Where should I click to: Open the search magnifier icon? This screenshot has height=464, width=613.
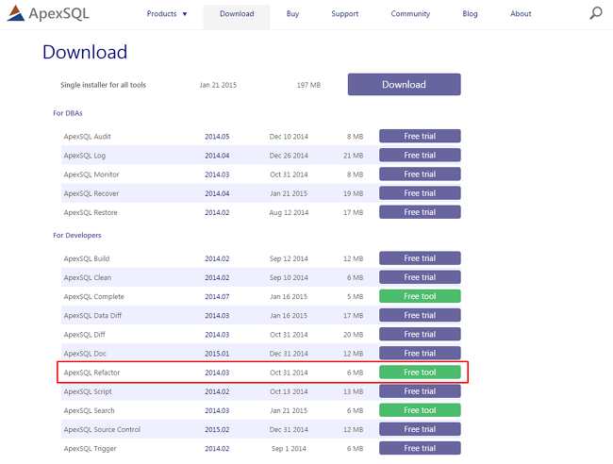[x=595, y=13]
